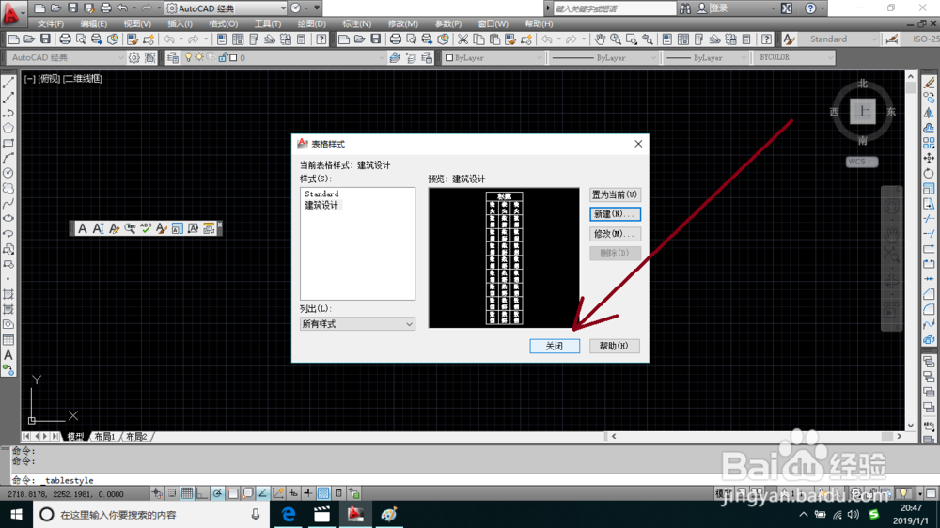
Task: Select the Line tool in draw toolbar
Action: (8, 83)
